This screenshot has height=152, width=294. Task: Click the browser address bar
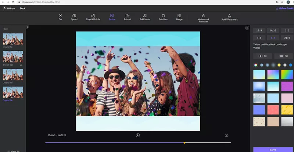click(146, 2)
